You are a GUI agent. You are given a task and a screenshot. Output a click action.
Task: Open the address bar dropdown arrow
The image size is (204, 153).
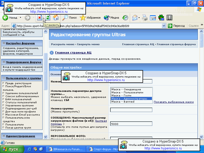coord(164,26)
